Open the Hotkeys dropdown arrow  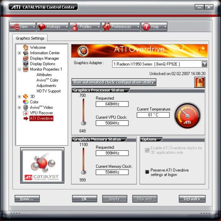67,27
